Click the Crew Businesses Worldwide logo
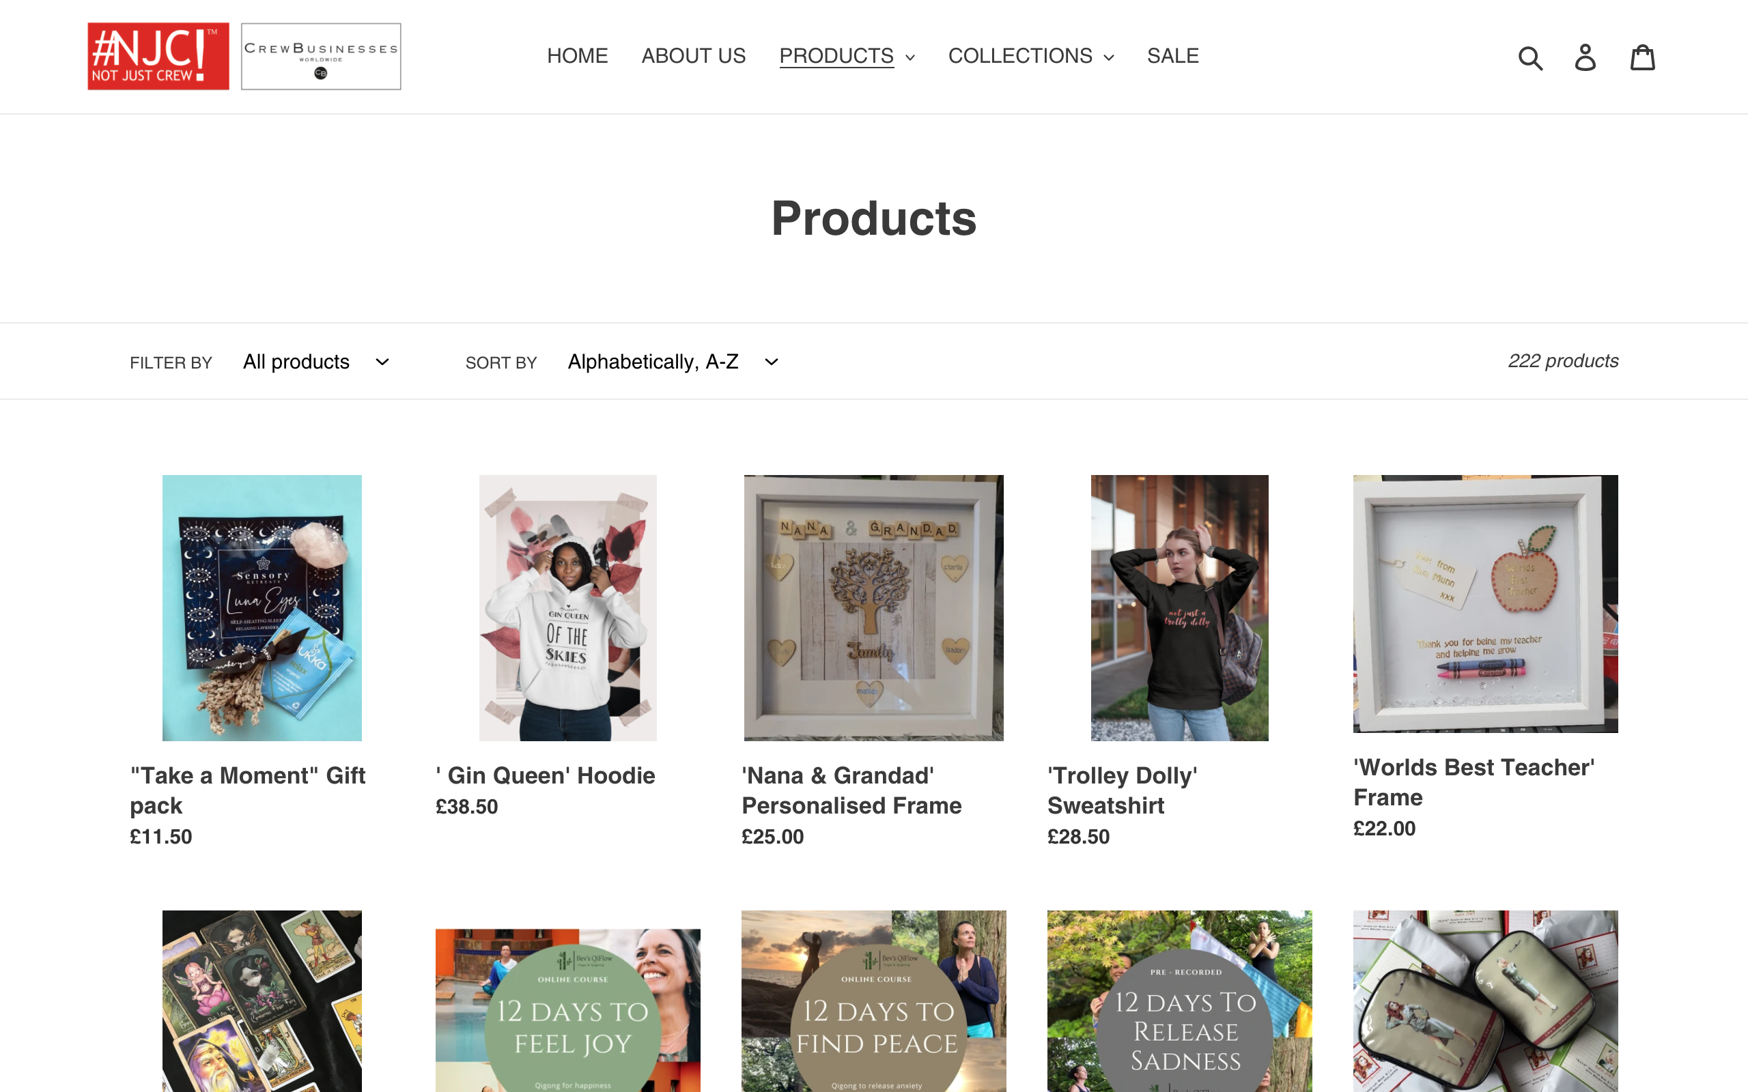 tap(321, 57)
